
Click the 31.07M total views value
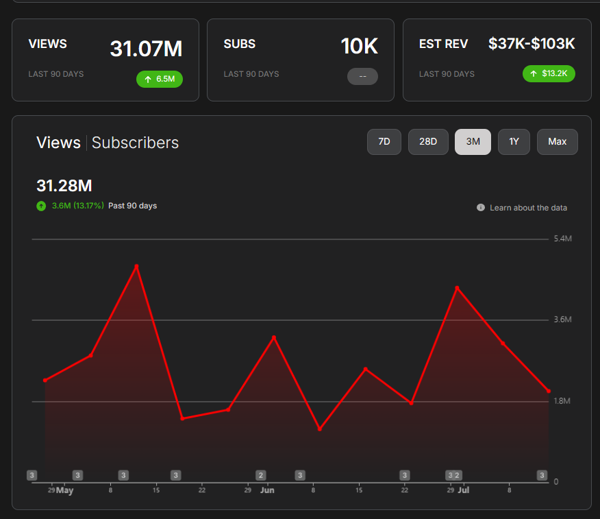click(x=146, y=49)
